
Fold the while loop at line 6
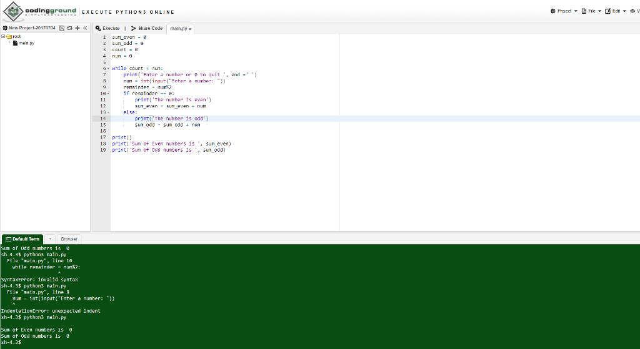click(109, 68)
